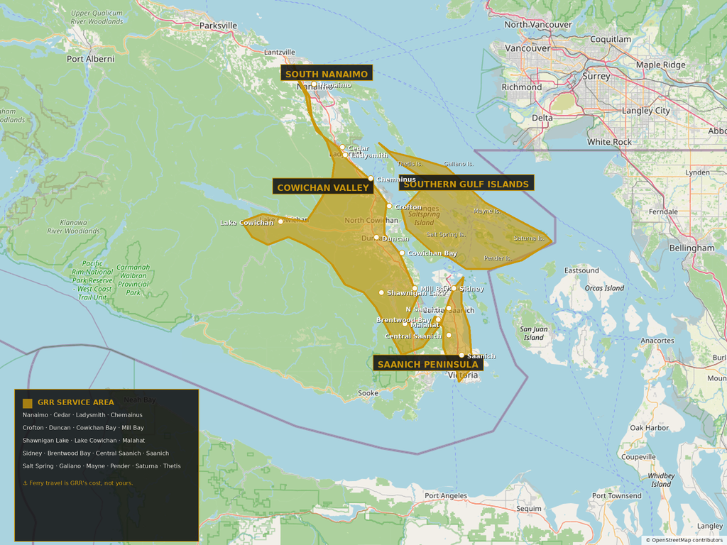Click the Salt Spring Is. label
The width and height of the screenshot is (727, 545).
pos(446,234)
